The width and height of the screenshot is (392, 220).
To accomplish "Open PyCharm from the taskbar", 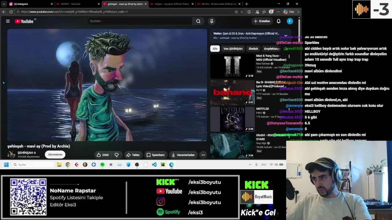I will click(163, 165).
